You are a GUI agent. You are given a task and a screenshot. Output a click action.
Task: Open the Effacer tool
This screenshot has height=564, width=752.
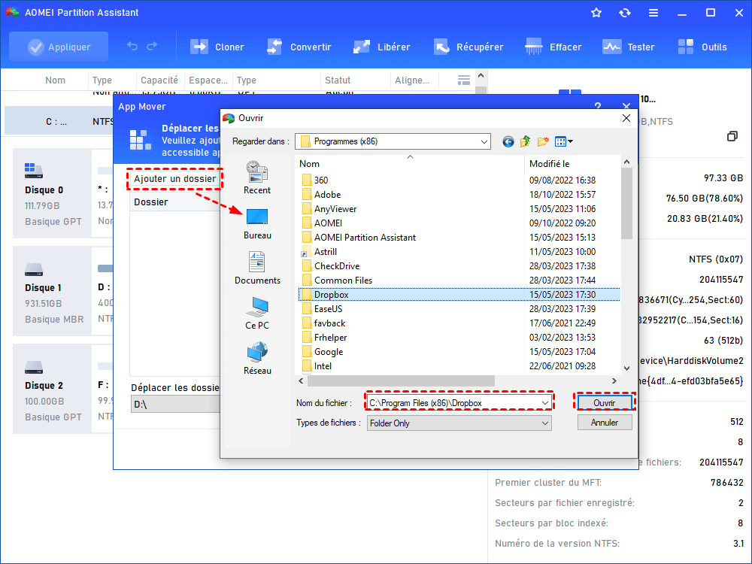(553, 47)
